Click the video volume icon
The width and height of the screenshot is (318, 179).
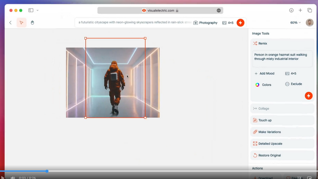(13, 178)
